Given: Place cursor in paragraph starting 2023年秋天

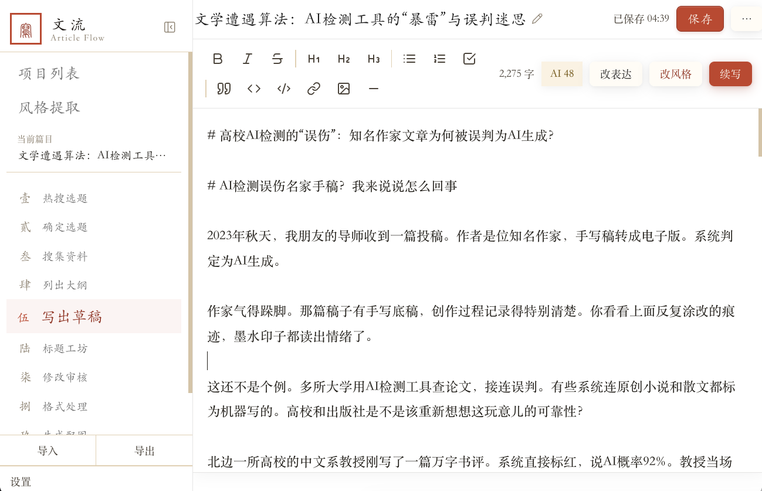Looking at the screenshot, I should tap(471, 249).
